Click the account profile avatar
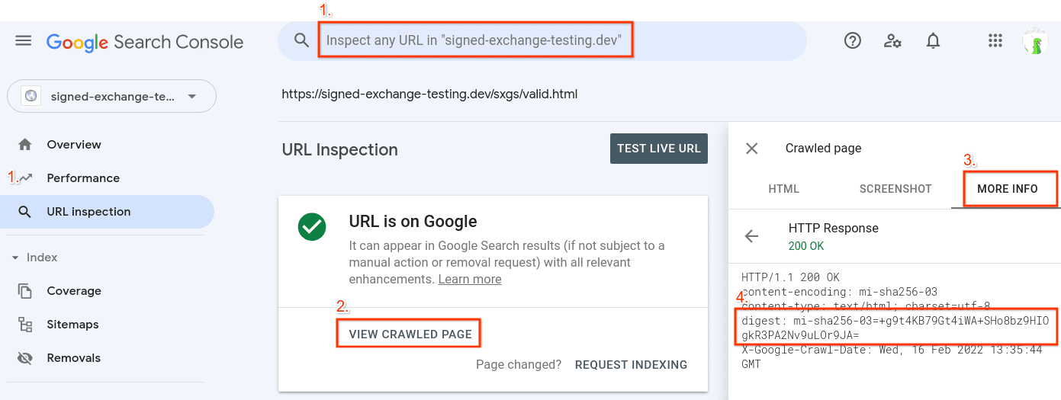Viewport: 1061px width, 400px height. [x=1035, y=41]
